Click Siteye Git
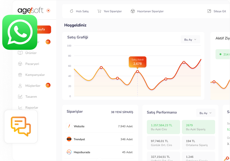Viewport: 230px width, 161px height. tap(220, 11)
